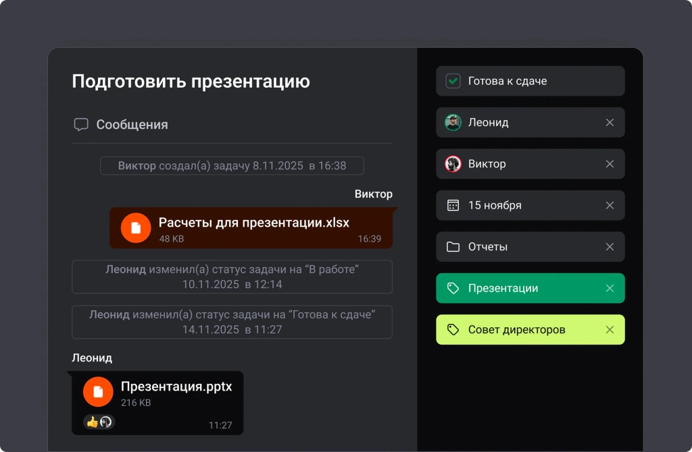Remove the Презентации tag with X
Viewport: 692px width, 452px height.
point(610,288)
